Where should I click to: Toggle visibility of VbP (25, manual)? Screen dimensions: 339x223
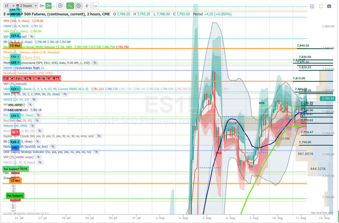pos(31,37)
